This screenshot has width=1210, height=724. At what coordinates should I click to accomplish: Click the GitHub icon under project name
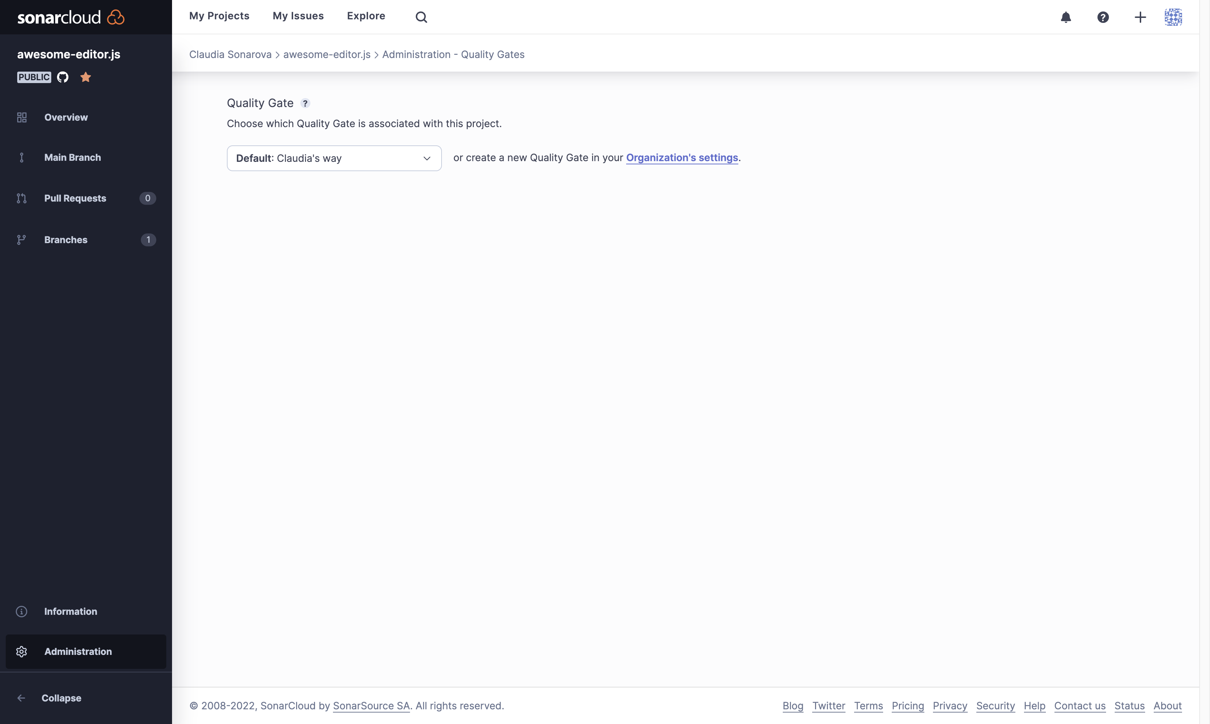[62, 77]
